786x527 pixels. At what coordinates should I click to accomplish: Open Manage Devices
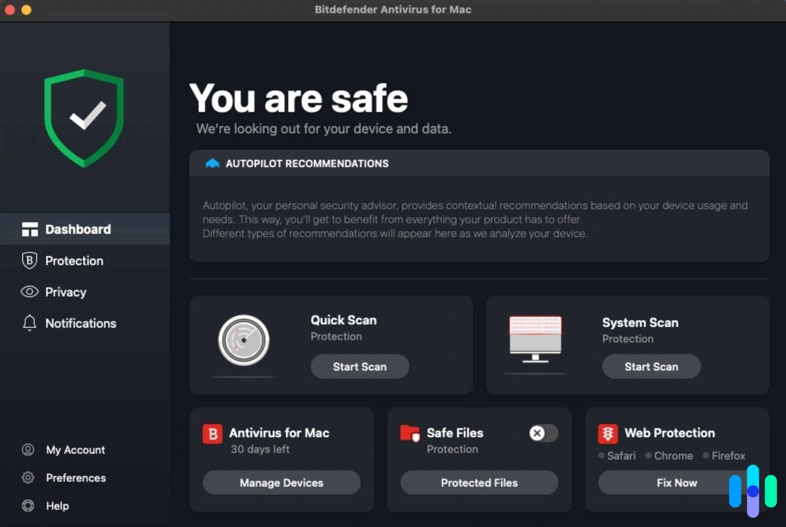click(281, 483)
